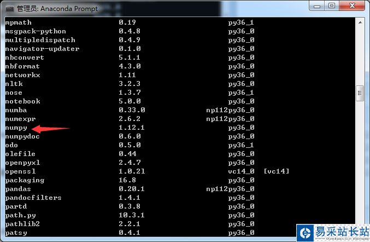Close the Anaconda Prompt window
The height and width of the screenshot is (242, 370).
coord(352,6)
